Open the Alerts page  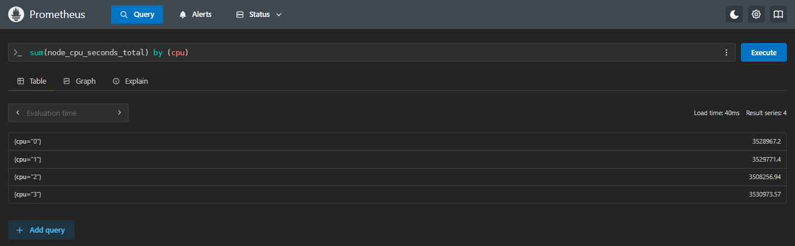[195, 15]
